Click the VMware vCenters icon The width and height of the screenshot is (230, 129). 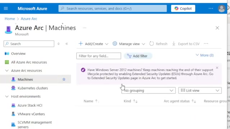tap(13, 114)
